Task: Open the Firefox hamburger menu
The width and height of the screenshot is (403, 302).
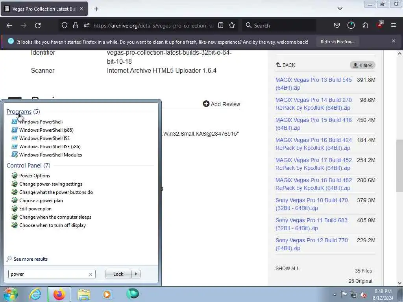Action: (394, 26)
